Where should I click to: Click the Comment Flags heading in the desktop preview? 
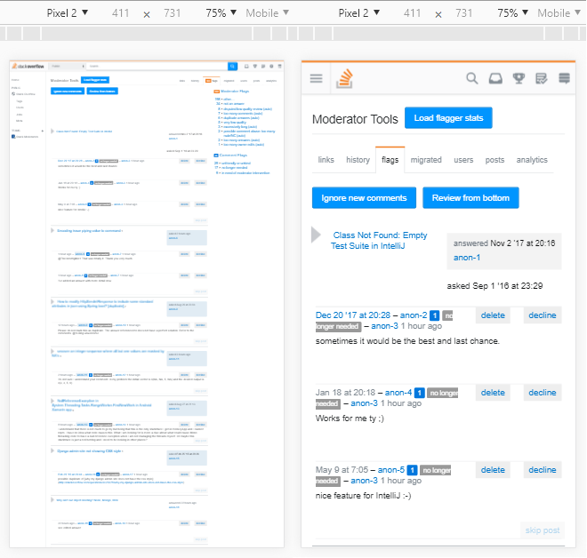point(233,155)
